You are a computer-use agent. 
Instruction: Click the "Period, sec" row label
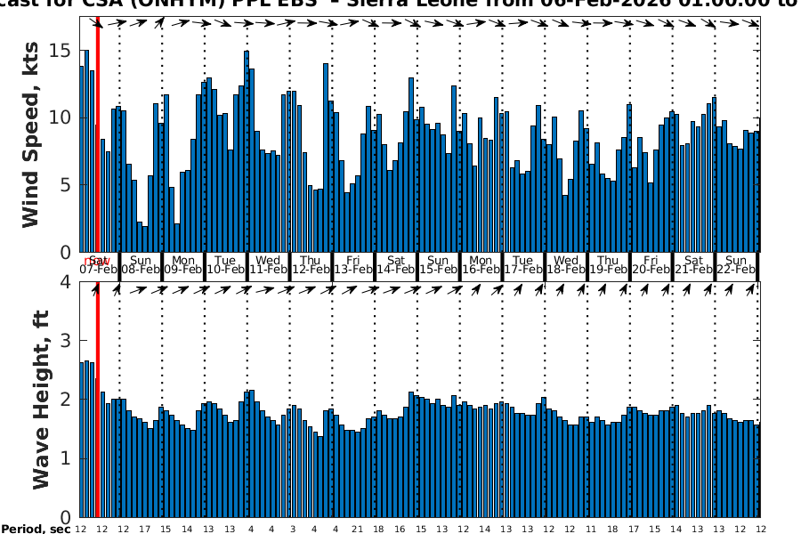click(35, 529)
